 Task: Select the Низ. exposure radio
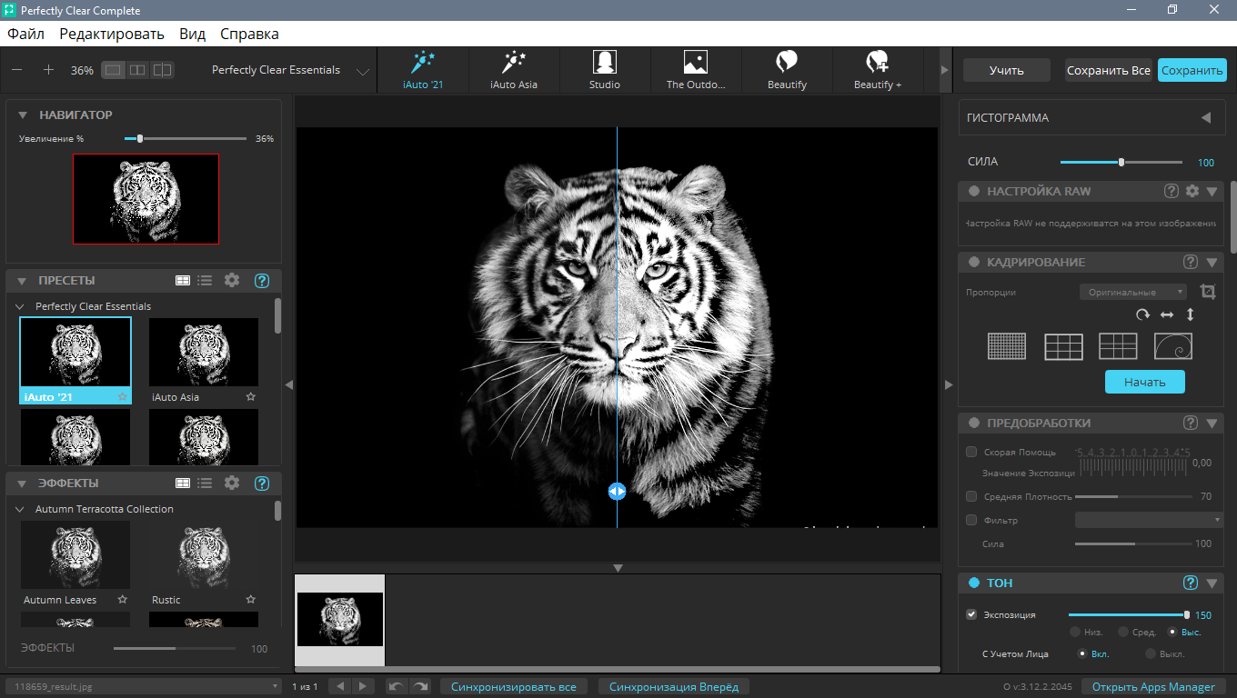tap(1076, 632)
